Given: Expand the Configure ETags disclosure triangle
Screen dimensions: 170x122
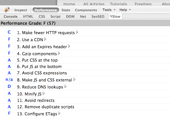Looking at the screenshot, I should (x=59, y=113).
